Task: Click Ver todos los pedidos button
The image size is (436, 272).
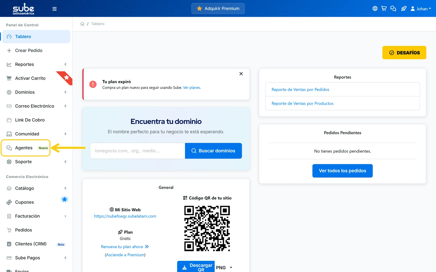Action: point(343,171)
